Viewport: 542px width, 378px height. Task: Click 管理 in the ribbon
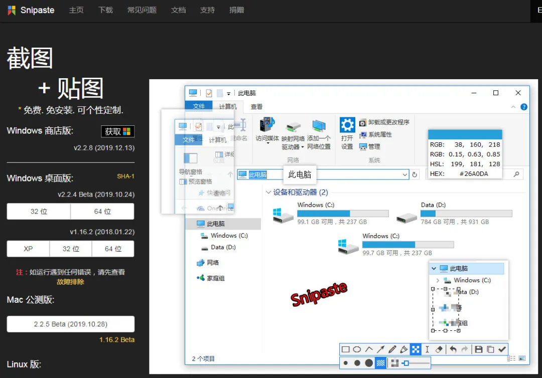click(x=369, y=147)
